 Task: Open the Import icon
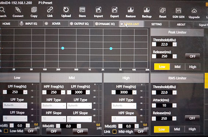click(x=98, y=10)
